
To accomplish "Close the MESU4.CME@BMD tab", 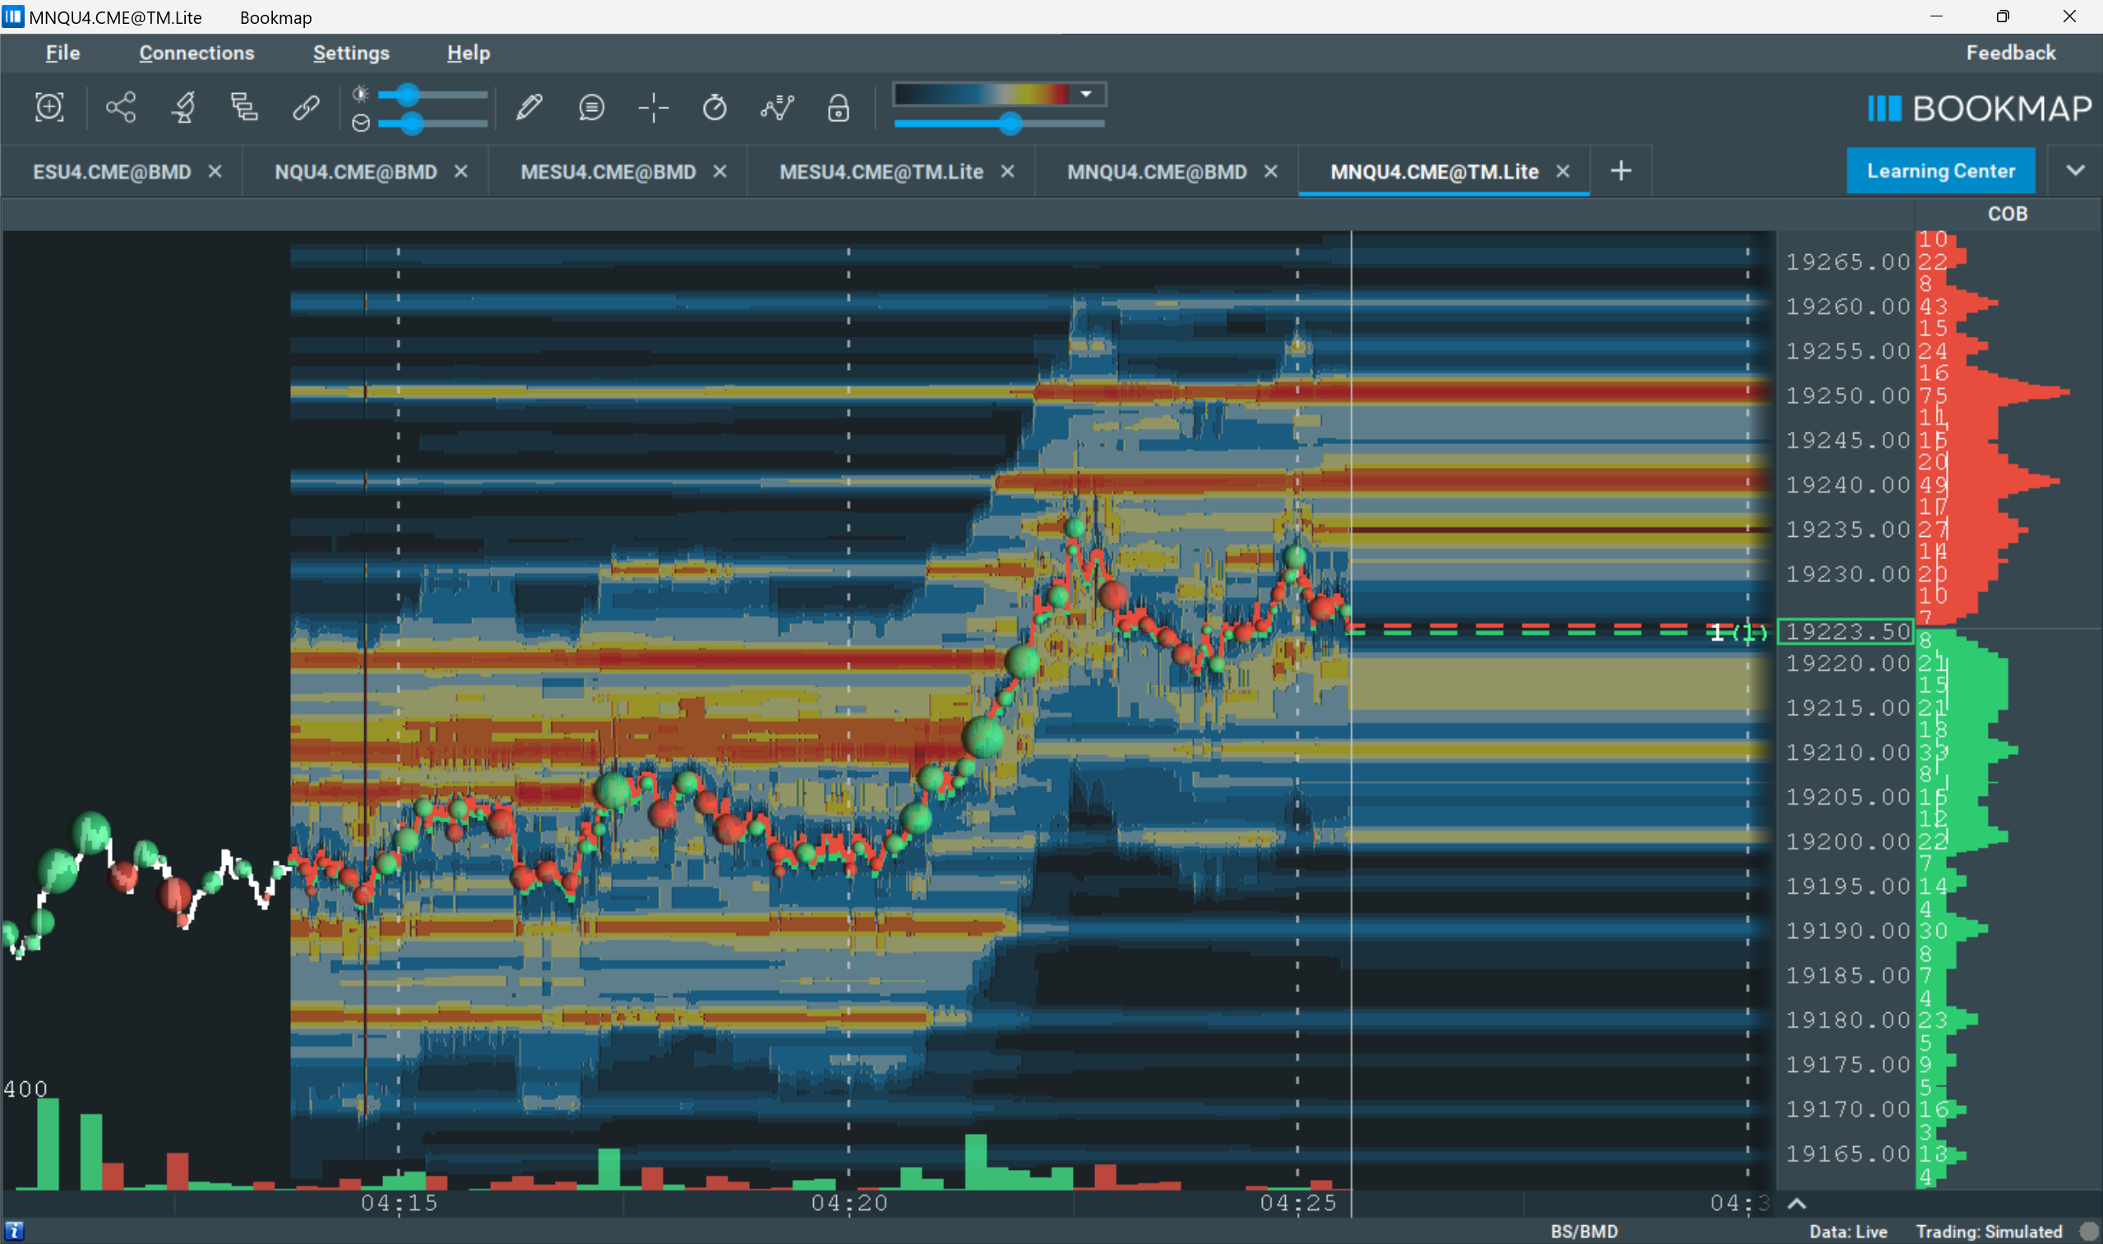I will tap(720, 172).
